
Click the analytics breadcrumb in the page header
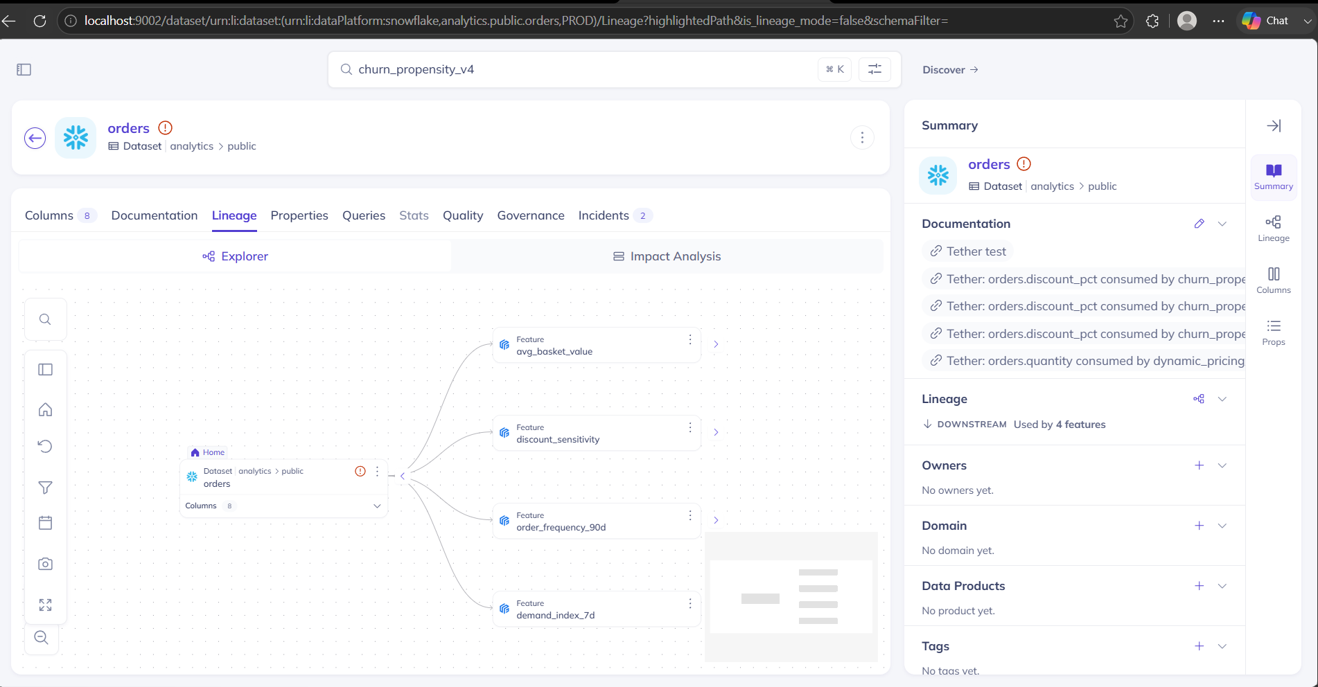tap(192, 146)
